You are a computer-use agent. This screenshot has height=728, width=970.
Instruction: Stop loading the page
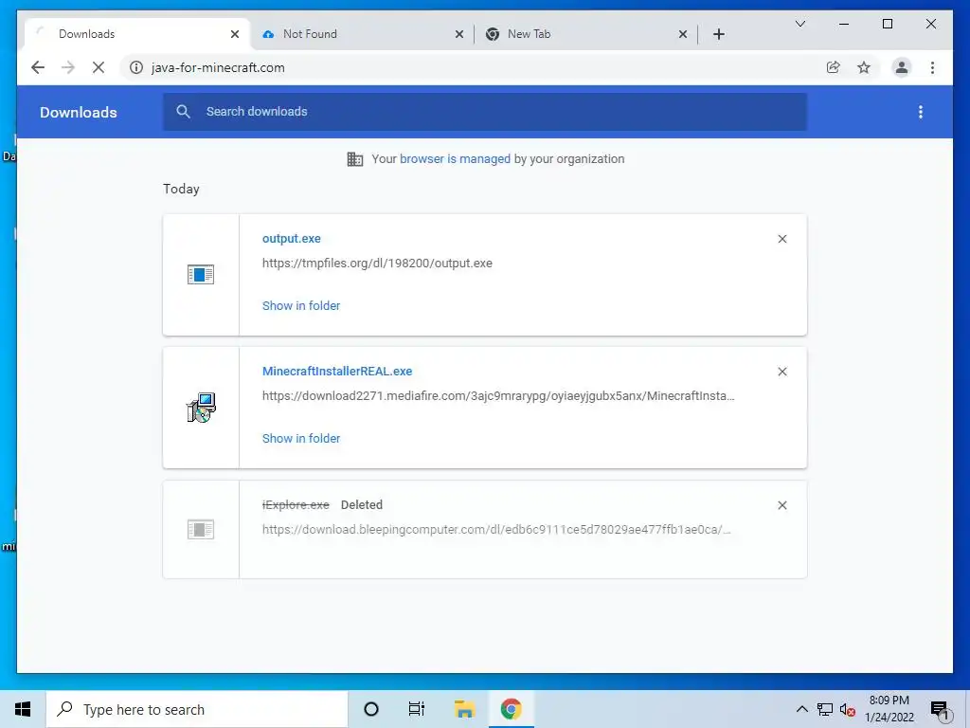click(99, 67)
